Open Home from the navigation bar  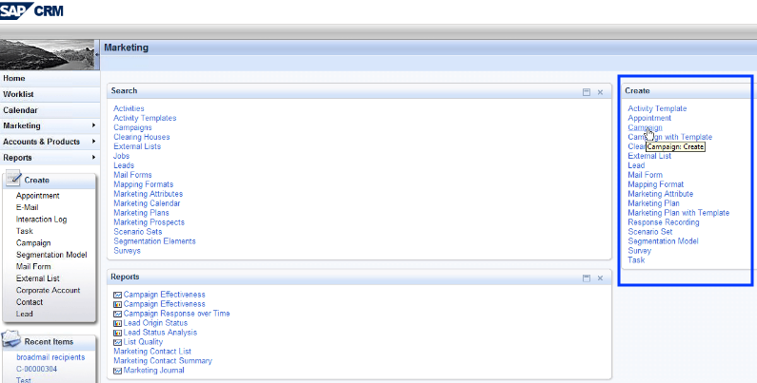pos(14,78)
